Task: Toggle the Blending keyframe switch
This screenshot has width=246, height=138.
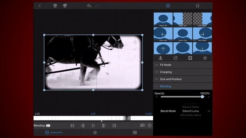Action: tap(48, 125)
